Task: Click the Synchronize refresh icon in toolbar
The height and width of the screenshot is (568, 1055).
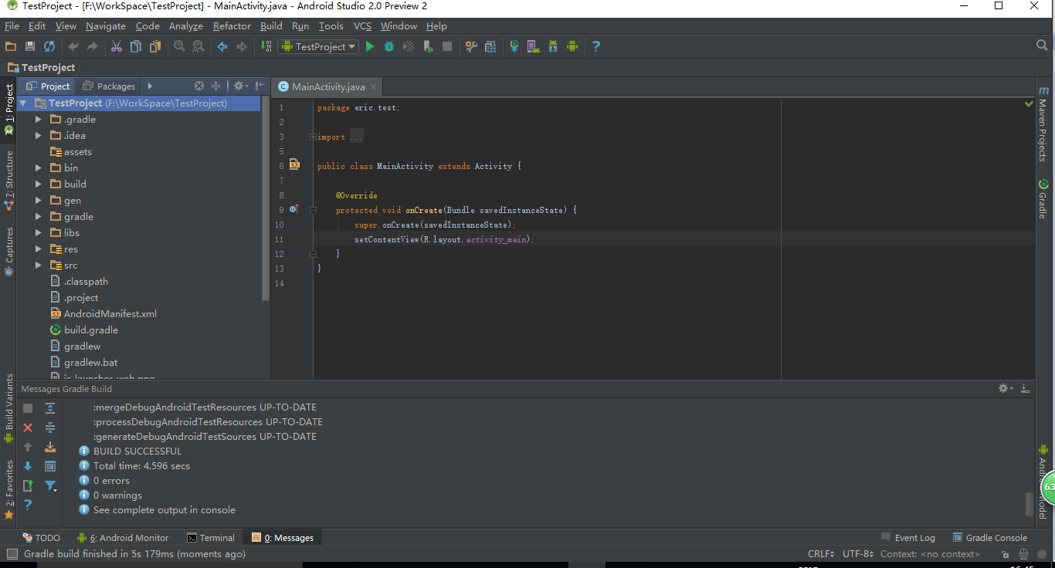Action: 49,46
